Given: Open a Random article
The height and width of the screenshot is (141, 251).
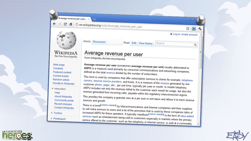Looking at the screenshot, I should coord(61,80).
